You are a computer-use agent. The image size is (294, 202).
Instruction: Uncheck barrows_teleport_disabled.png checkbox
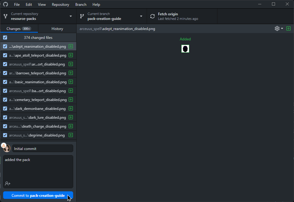click(x=5, y=73)
